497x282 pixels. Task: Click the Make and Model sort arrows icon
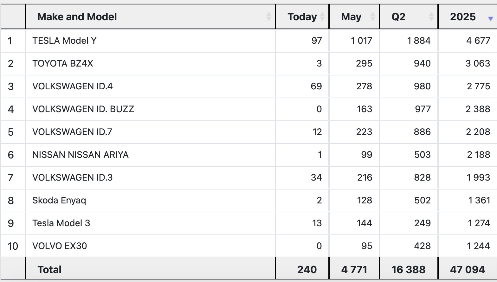point(268,16)
